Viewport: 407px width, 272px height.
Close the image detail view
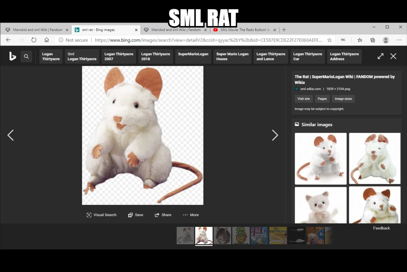pyautogui.click(x=393, y=56)
